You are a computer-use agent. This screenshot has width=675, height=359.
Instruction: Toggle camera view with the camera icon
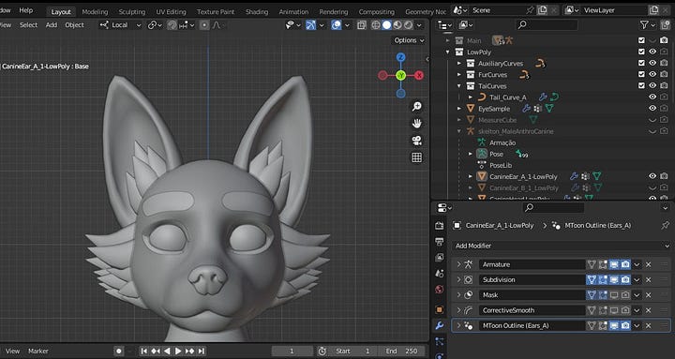(x=416, y=141)
